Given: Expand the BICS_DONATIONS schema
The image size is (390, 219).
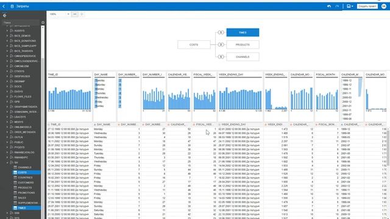Looking at the screenshot, I should pos(7,41).
